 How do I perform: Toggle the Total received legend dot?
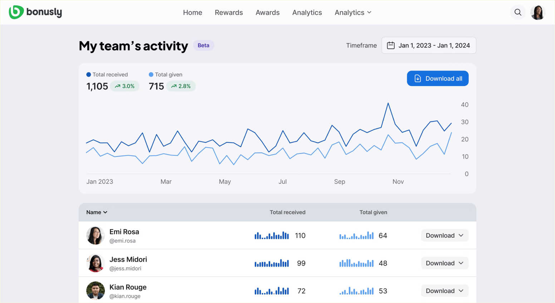tap(89, 75)
